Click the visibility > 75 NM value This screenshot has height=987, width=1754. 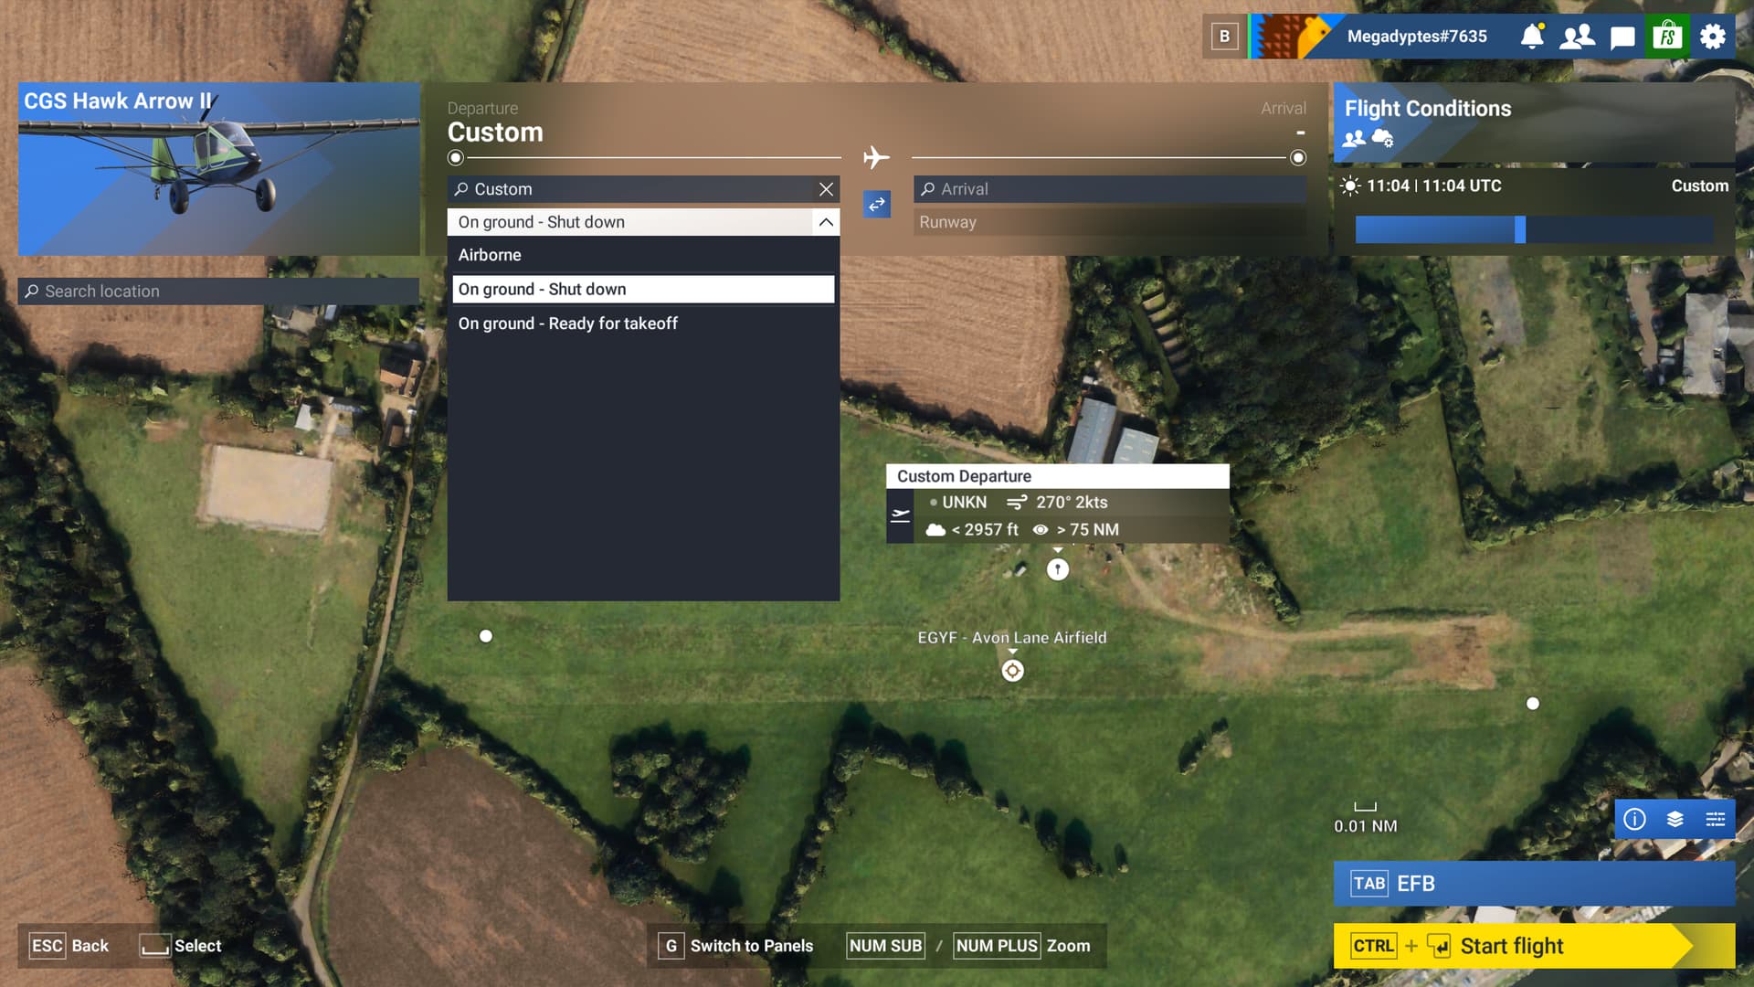tap(1076, 530)
